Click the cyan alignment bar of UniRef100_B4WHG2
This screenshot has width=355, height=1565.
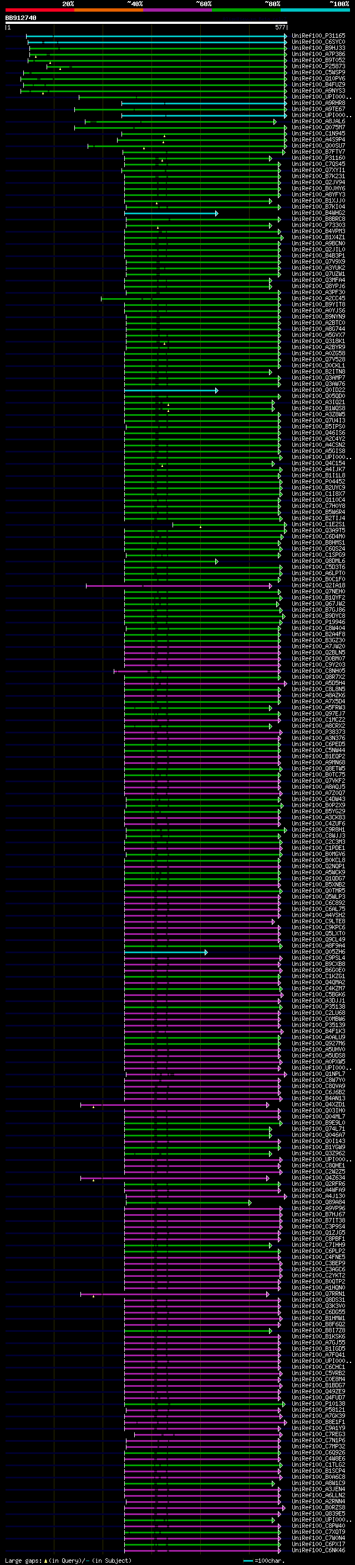click(171, 213)
